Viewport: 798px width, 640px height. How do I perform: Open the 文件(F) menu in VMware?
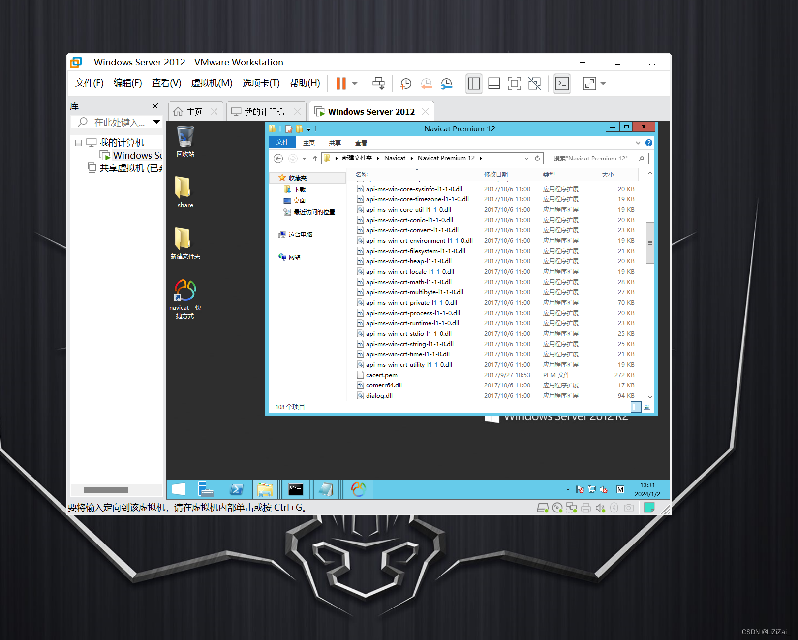point(89,83)
